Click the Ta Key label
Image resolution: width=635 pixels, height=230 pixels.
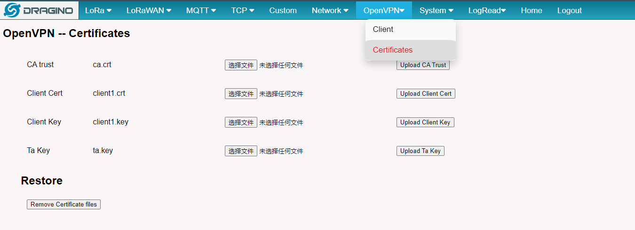click(x=39, y=151)
